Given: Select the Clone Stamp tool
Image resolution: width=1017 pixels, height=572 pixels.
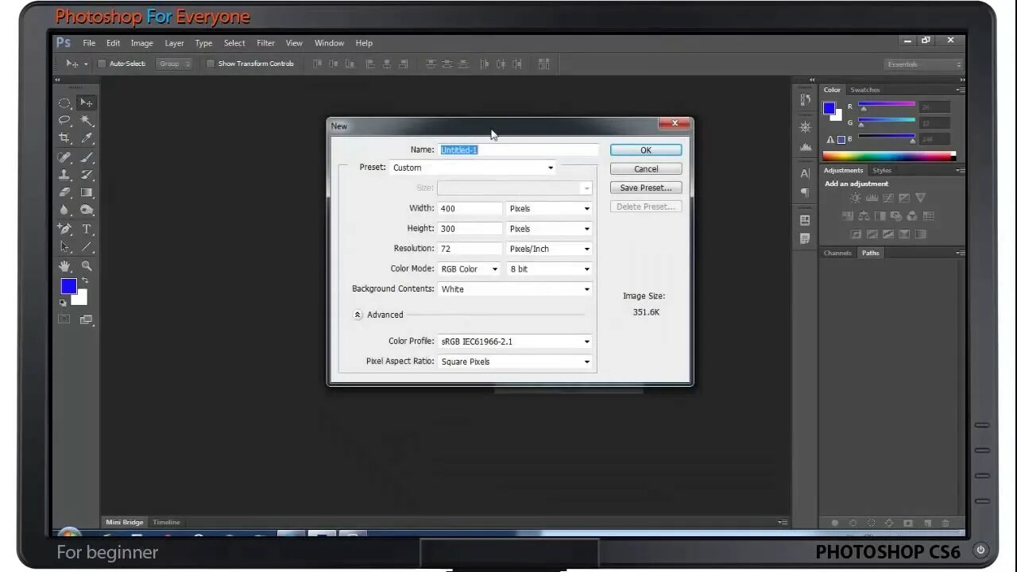Looking at the screenshot, I should 64,175.
